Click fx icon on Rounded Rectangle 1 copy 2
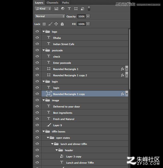 click(x=123, y=75)
